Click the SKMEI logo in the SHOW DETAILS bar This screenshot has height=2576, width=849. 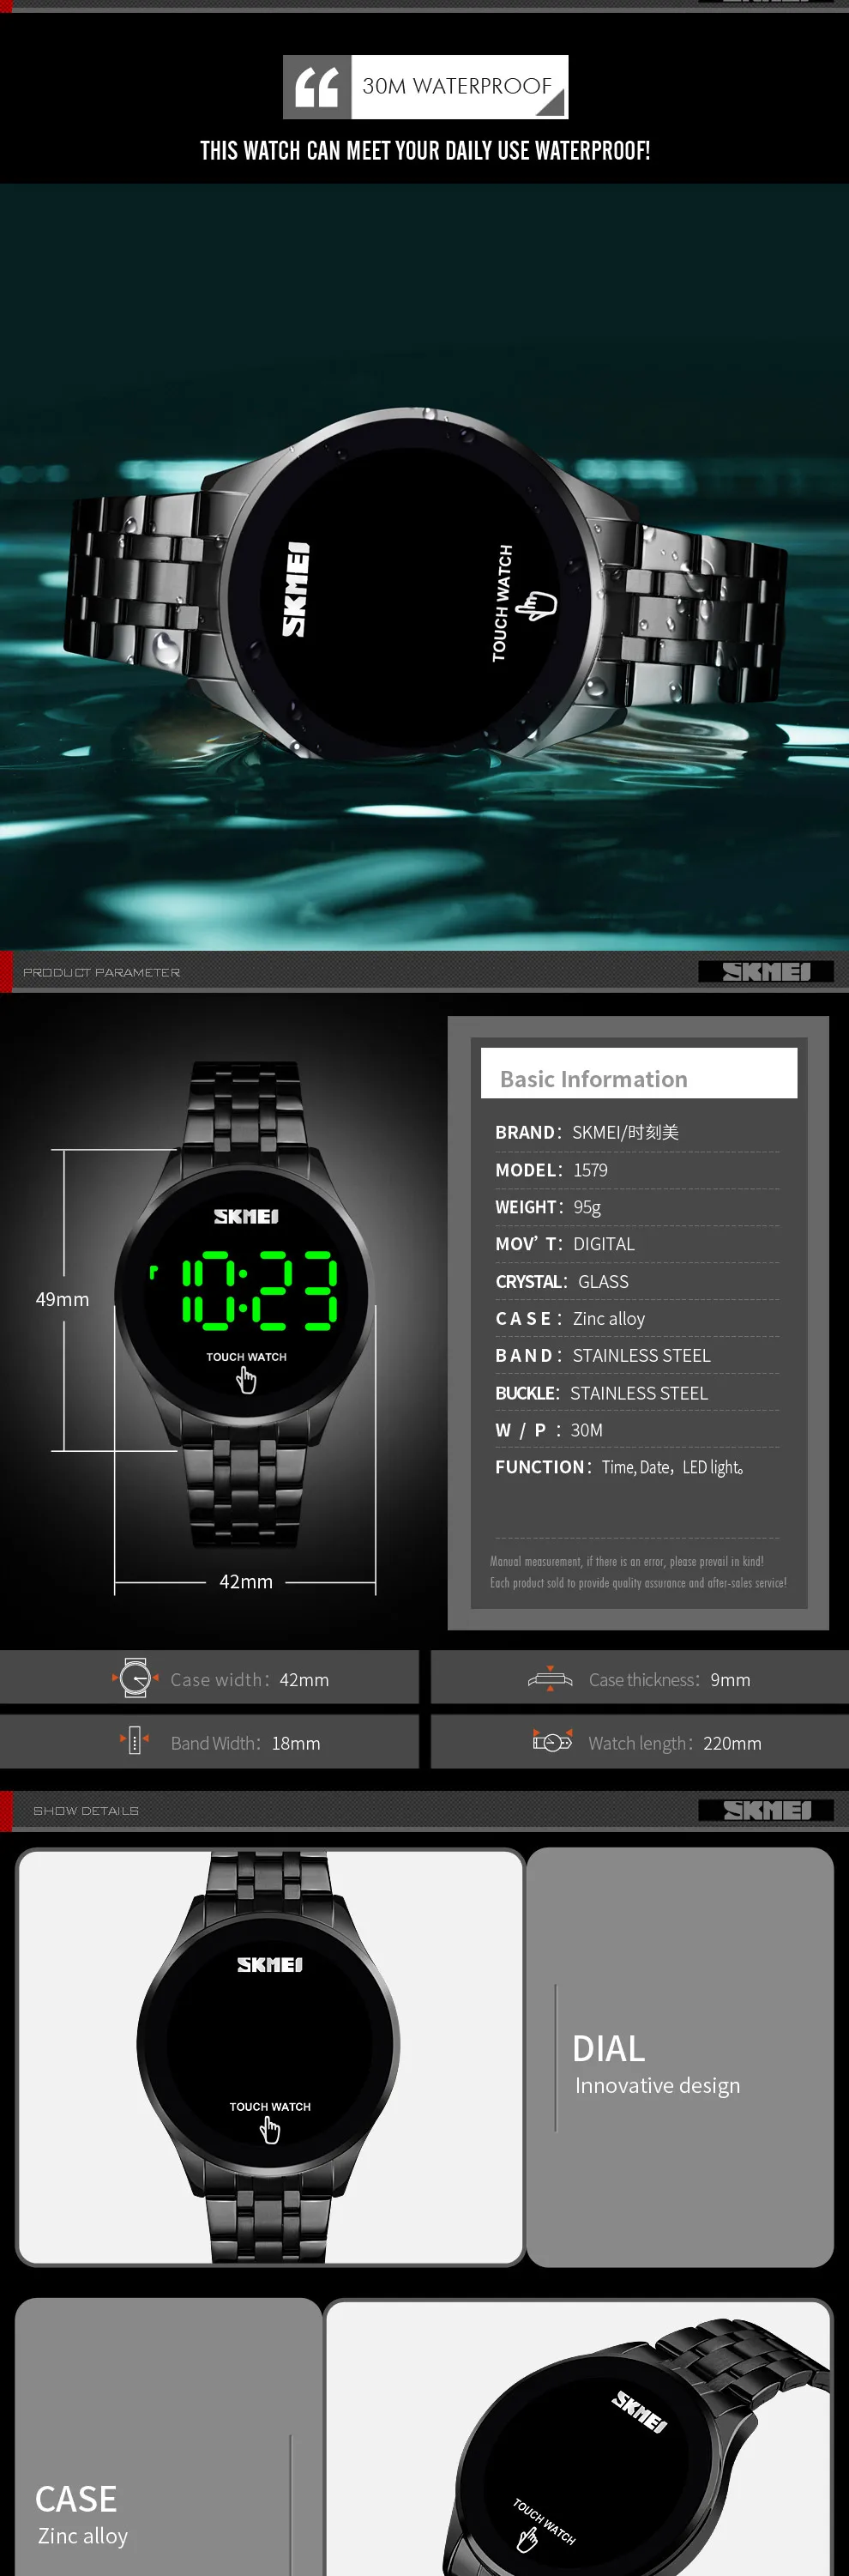766,1810
